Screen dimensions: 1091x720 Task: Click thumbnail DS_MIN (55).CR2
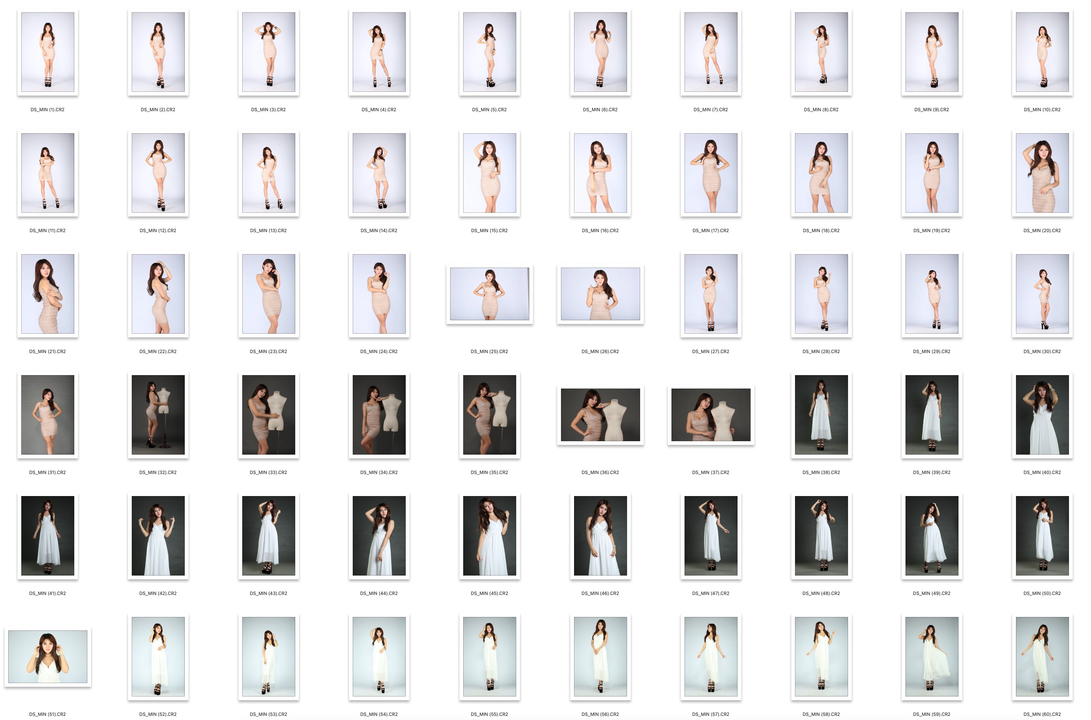[489, 657]
